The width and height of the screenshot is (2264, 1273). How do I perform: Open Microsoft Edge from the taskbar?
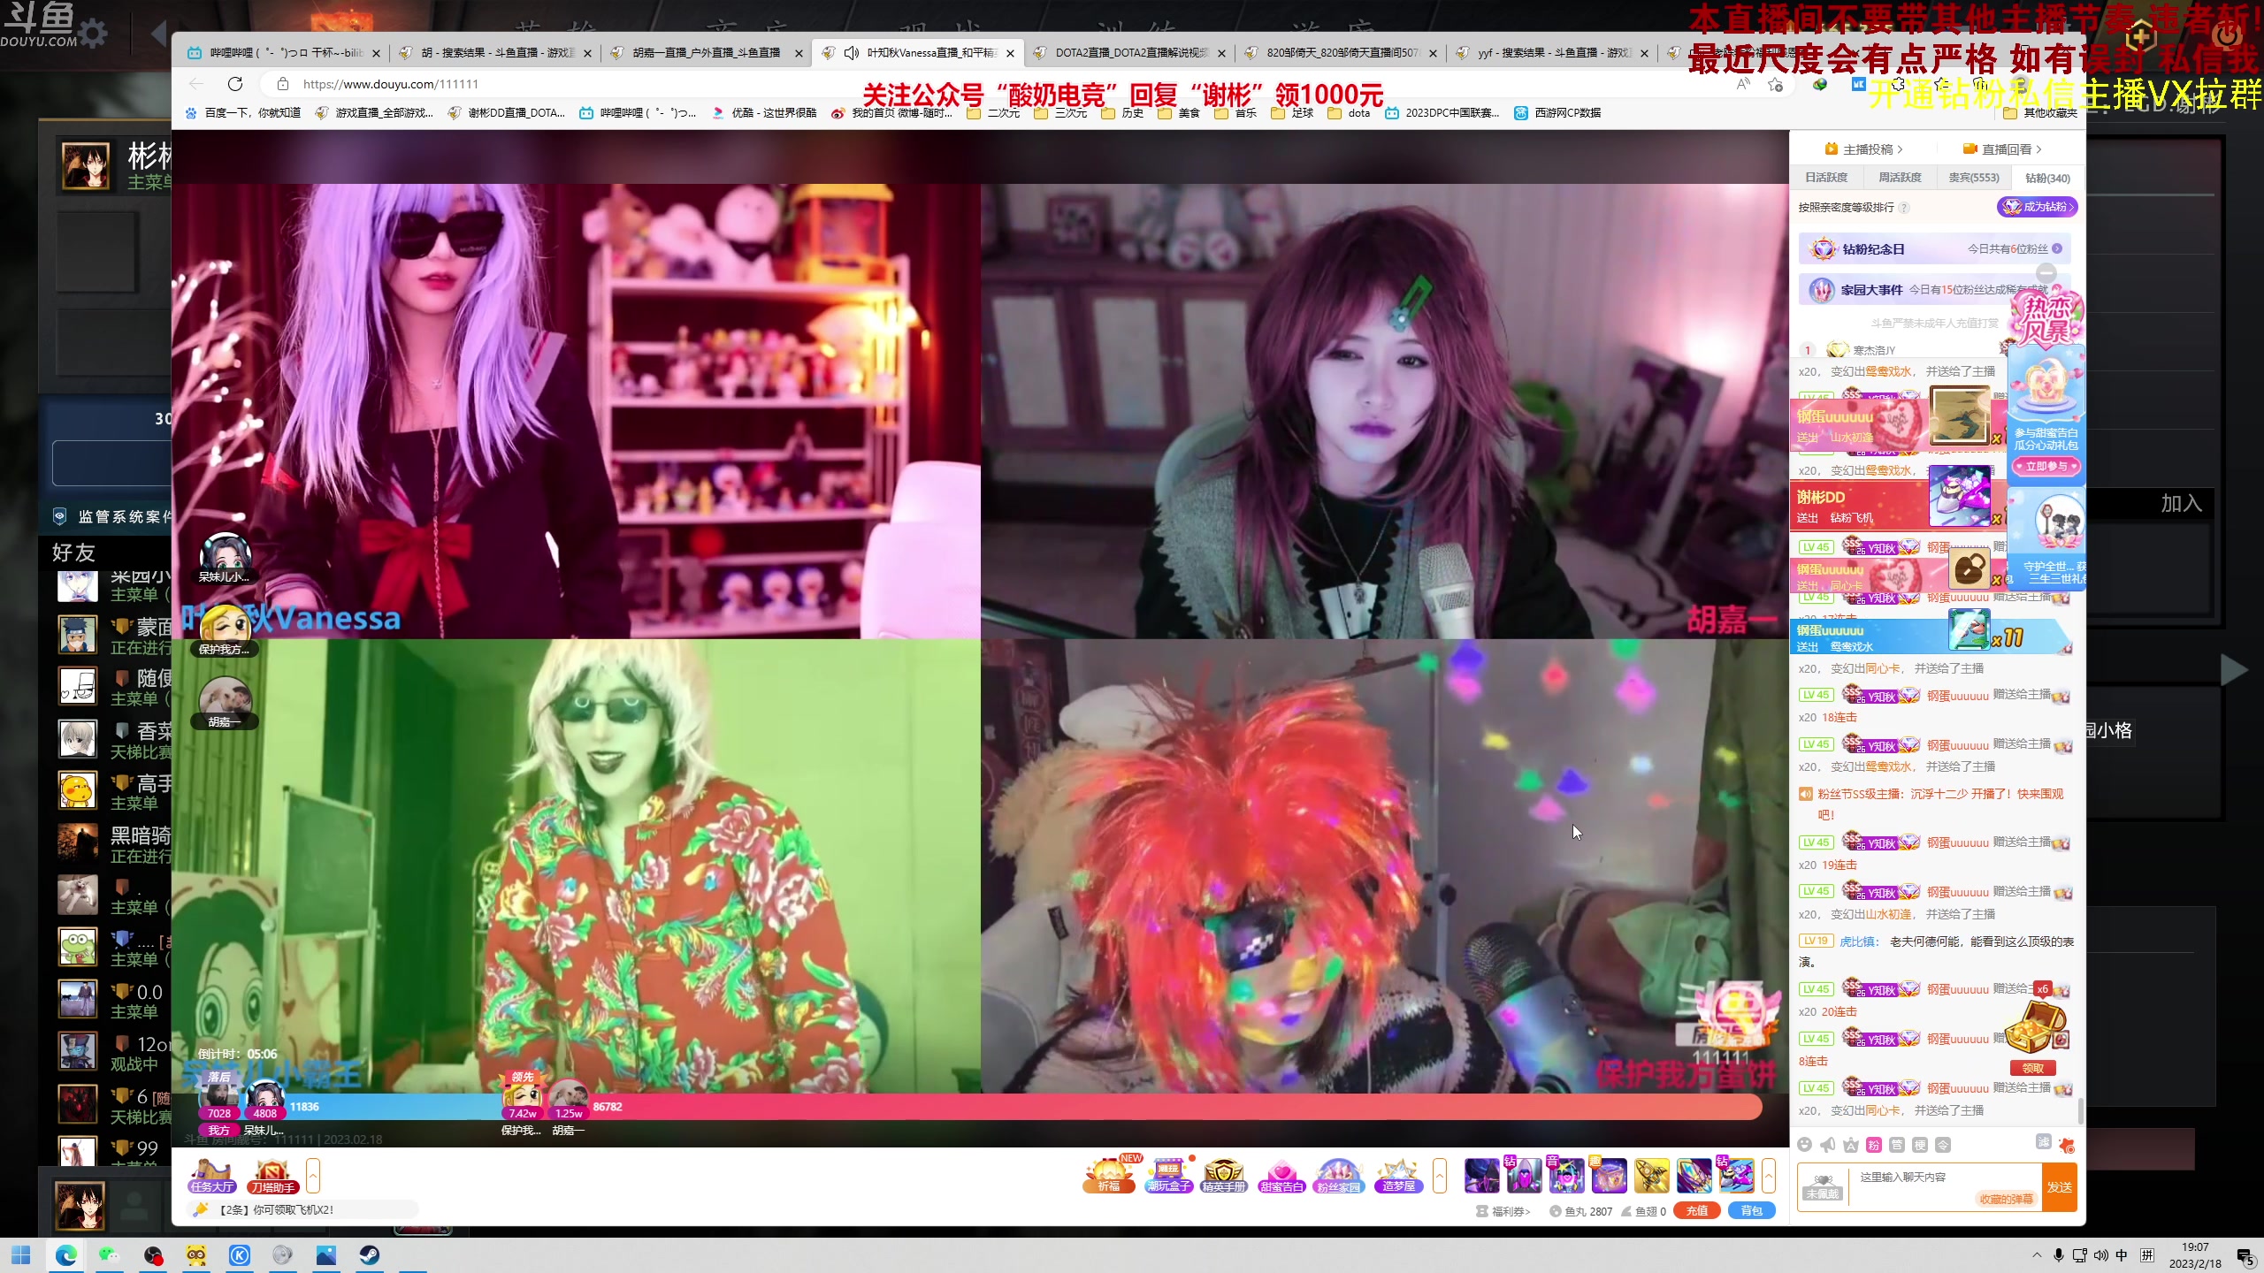[x=66, y=1255]
